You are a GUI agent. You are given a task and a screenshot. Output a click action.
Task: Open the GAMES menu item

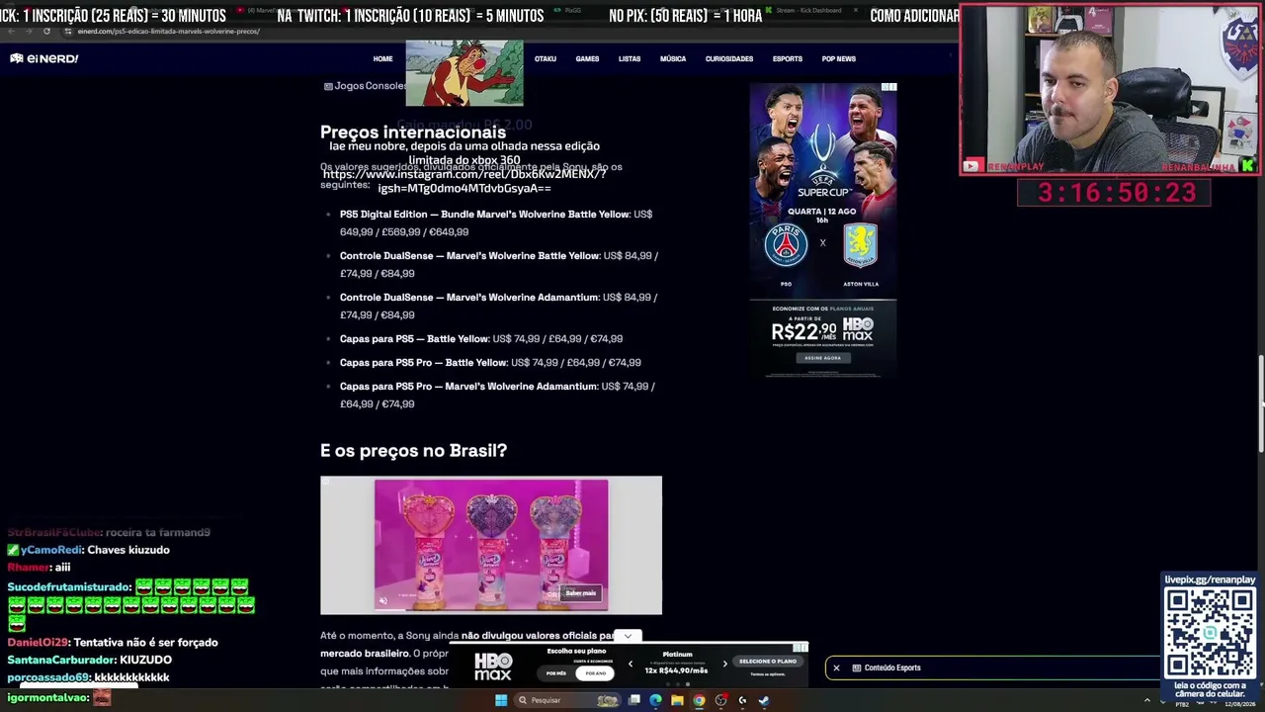click(x=587, y=58)
